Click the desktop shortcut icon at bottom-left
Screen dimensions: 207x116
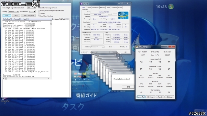(x=5, y=101)
